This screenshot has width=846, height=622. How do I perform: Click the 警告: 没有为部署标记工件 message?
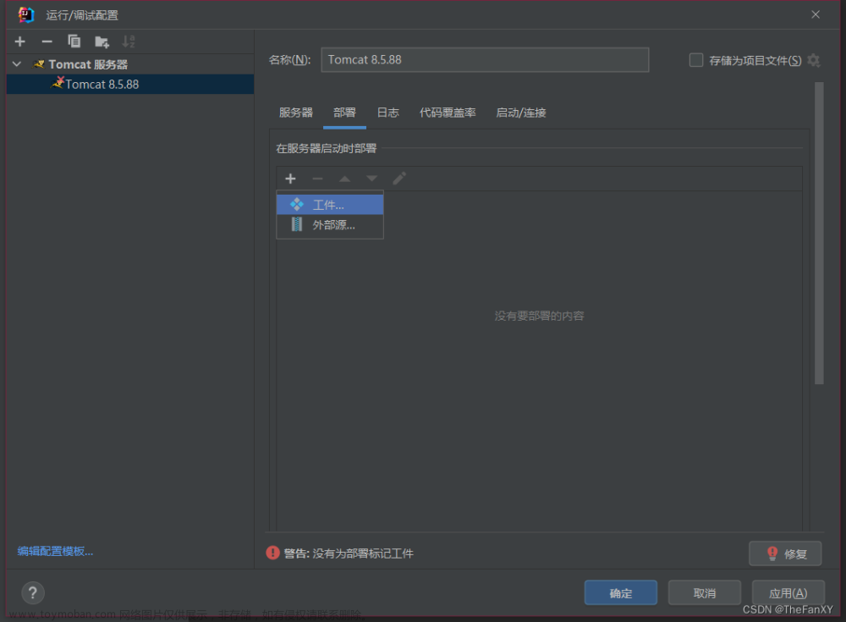tap(349, 553)
